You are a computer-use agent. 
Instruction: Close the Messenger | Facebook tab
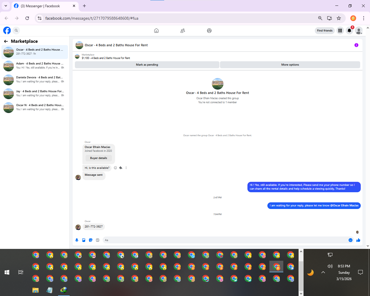74,6
